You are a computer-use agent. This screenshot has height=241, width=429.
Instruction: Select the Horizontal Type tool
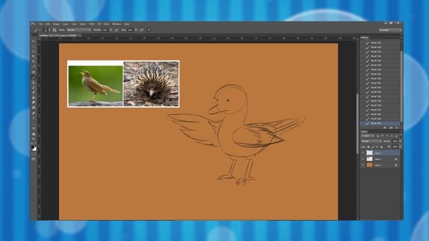coord(34,118)
